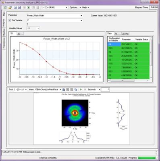Switch to the Analysis side tab
The image size is (160, 161).
pyautogui.click(x=4, y=23)
